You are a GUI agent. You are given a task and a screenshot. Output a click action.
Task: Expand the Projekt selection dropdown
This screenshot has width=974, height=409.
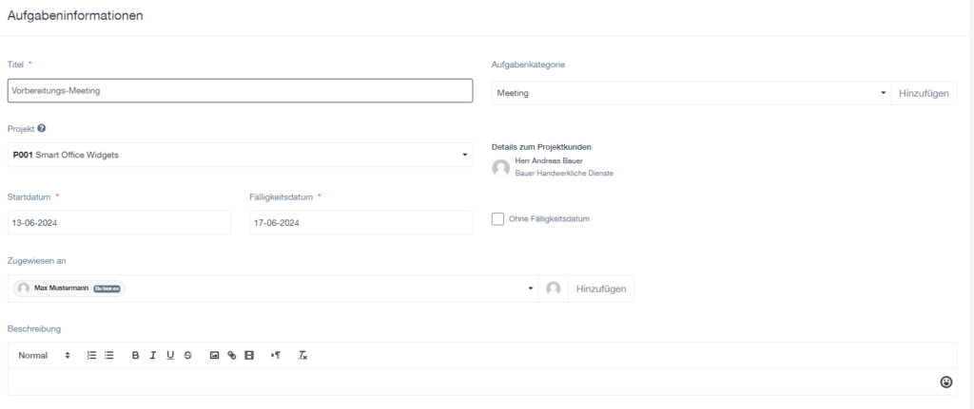click(240, 155)
